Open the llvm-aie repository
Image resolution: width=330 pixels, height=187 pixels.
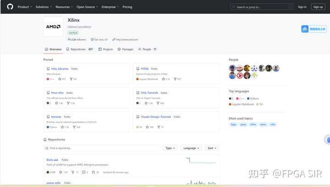click(x=52, y=160)
